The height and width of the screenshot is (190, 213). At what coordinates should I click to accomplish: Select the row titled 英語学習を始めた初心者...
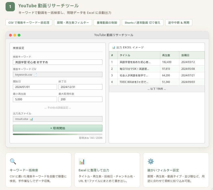(x=157, y=62)
